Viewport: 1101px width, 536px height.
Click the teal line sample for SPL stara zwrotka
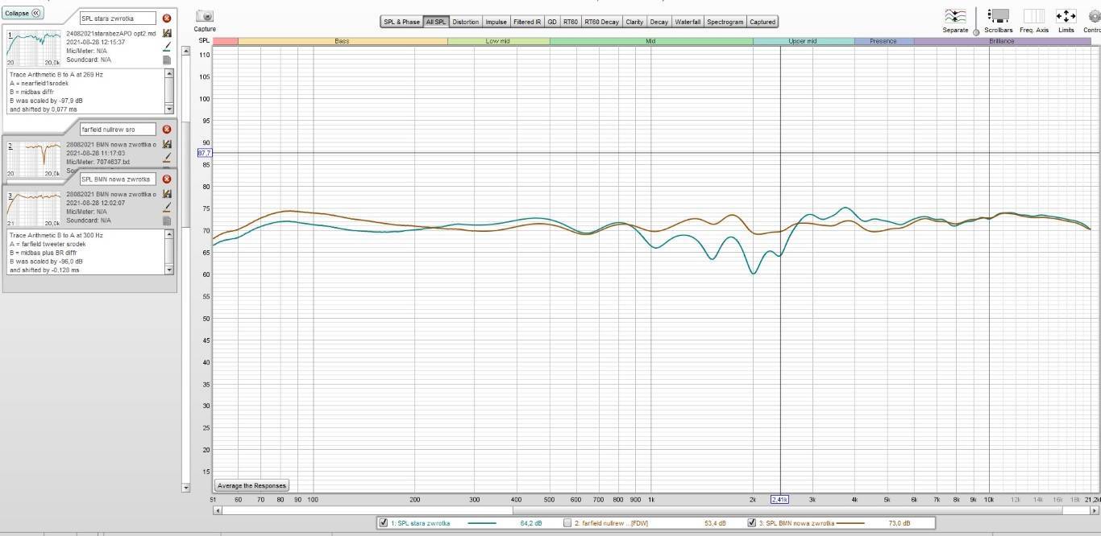point(482,523)
